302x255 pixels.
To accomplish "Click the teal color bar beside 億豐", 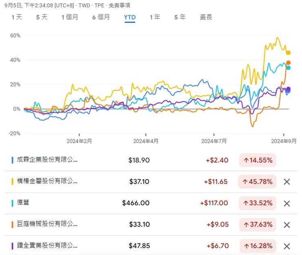I will [x=13, y=203].
